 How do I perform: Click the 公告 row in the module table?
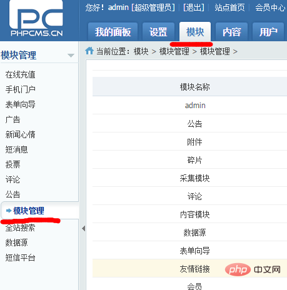click(189, 123)
